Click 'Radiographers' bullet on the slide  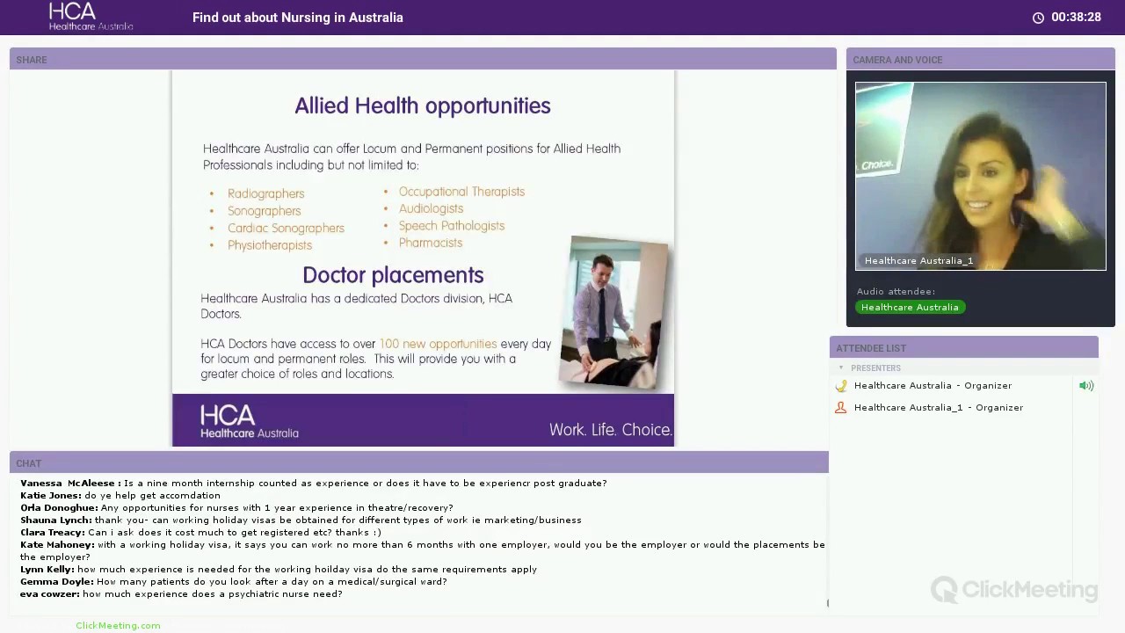pyautogui.click(x=265, y=193)
